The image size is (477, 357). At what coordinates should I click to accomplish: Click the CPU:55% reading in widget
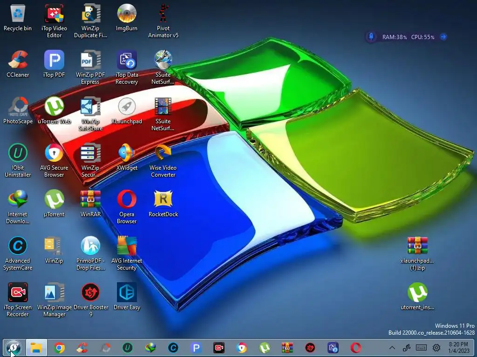click(422, 37)
